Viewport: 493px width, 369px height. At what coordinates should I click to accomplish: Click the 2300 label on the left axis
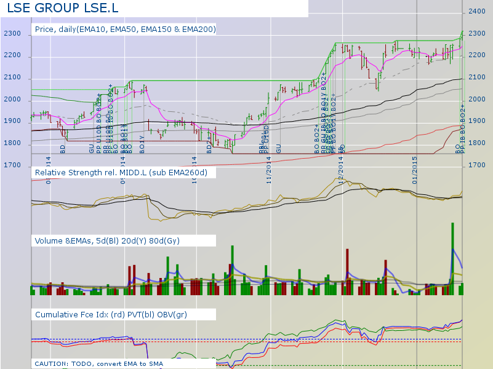(12, 33)
